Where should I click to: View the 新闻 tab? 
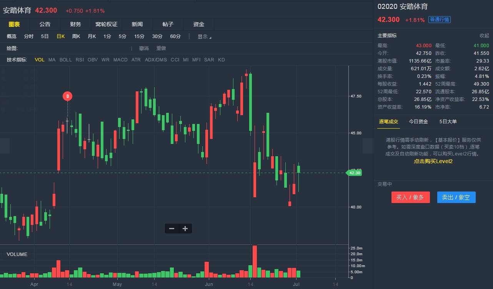(x=137, y=24)
